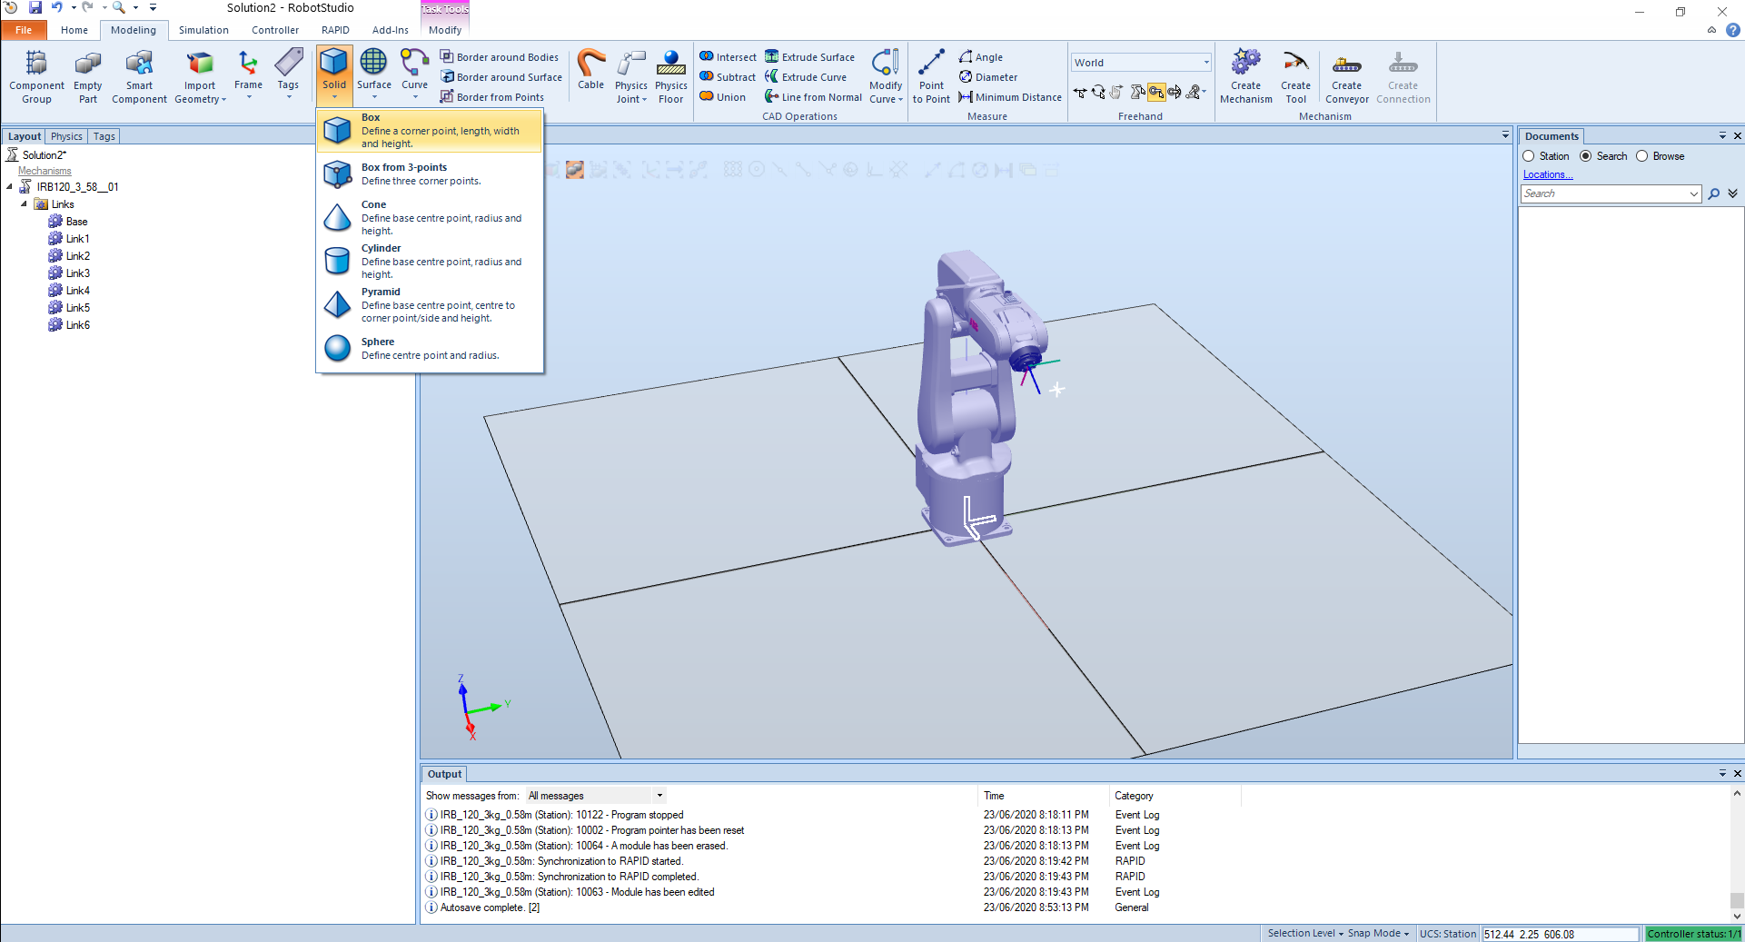Select the Browse radio button
The height and width of the screenshot is (942, 1745).
1642,156
